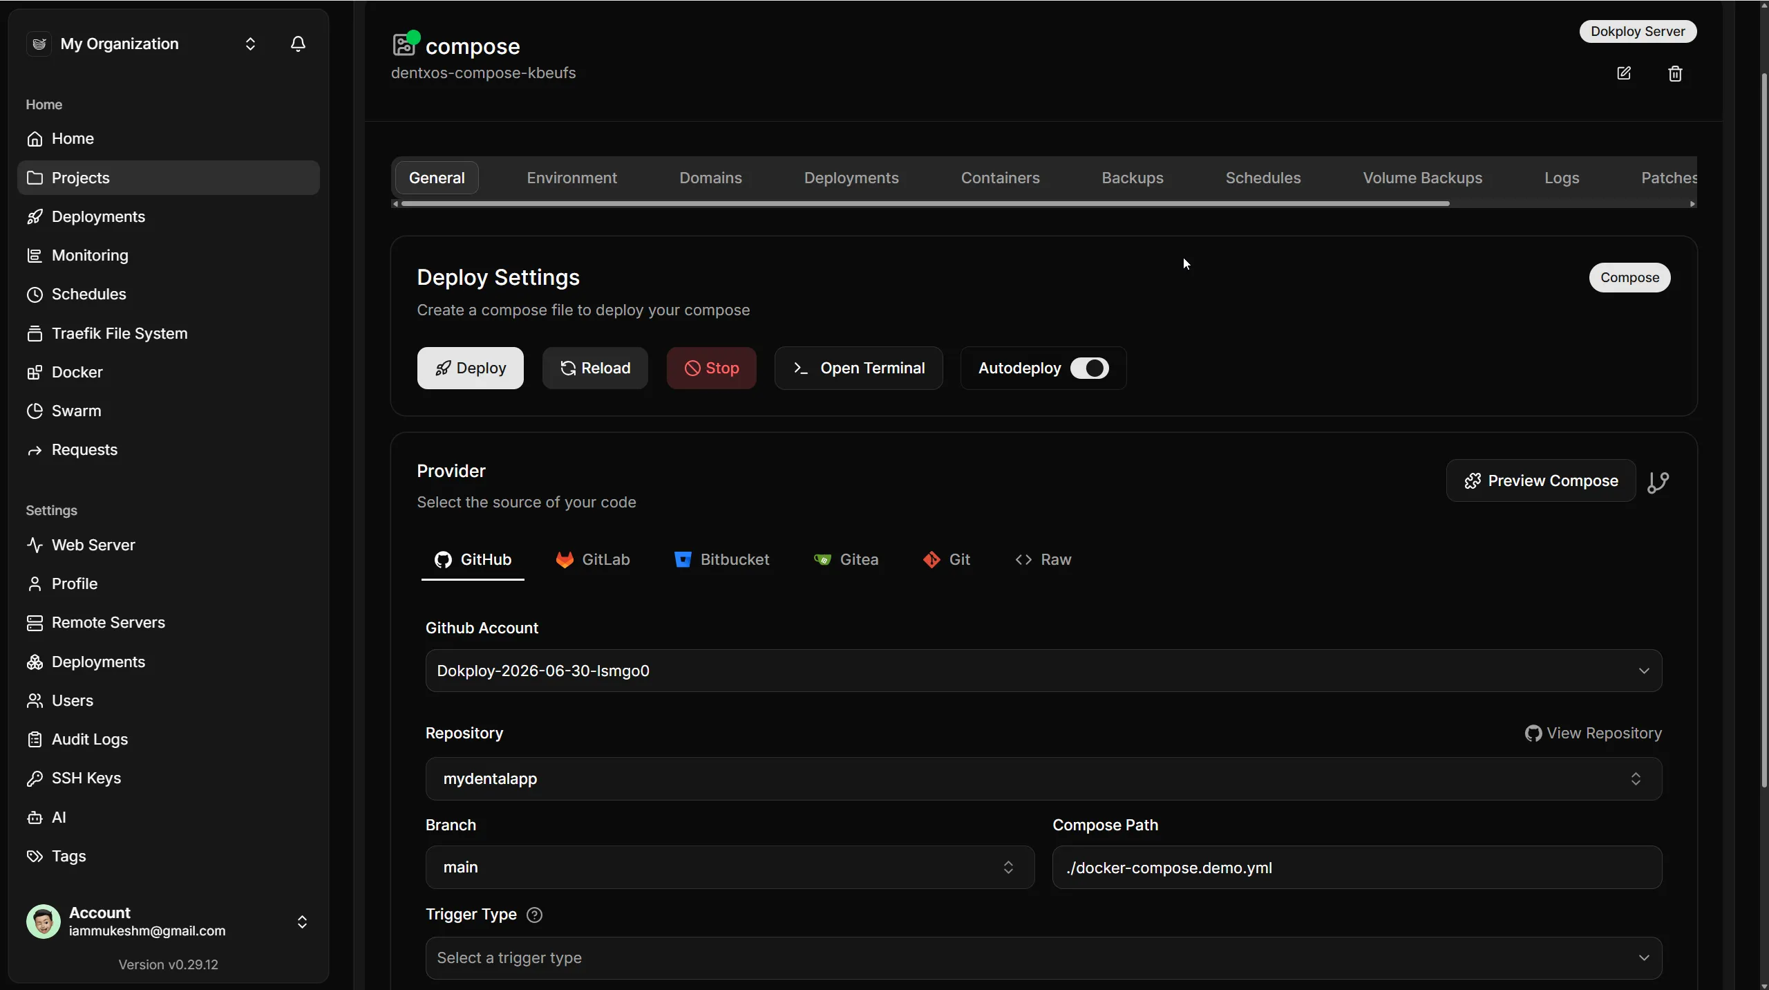Open Remote Servers settings
The width and height of the screenshot is (1769, 990).
(x=169, y=622)
